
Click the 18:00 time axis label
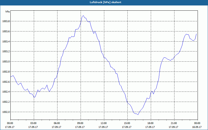(151, 123)
